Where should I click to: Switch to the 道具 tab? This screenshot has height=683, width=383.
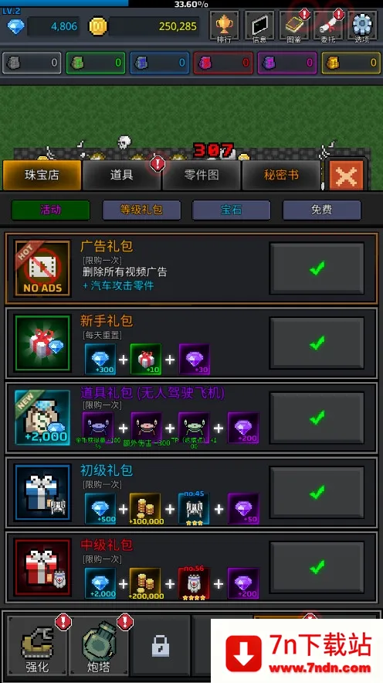pyautogui.click(x=121, y=175)
